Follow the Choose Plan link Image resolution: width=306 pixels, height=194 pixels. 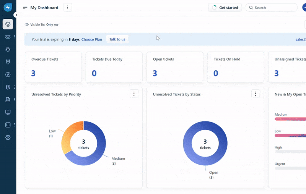click(92, 39)
